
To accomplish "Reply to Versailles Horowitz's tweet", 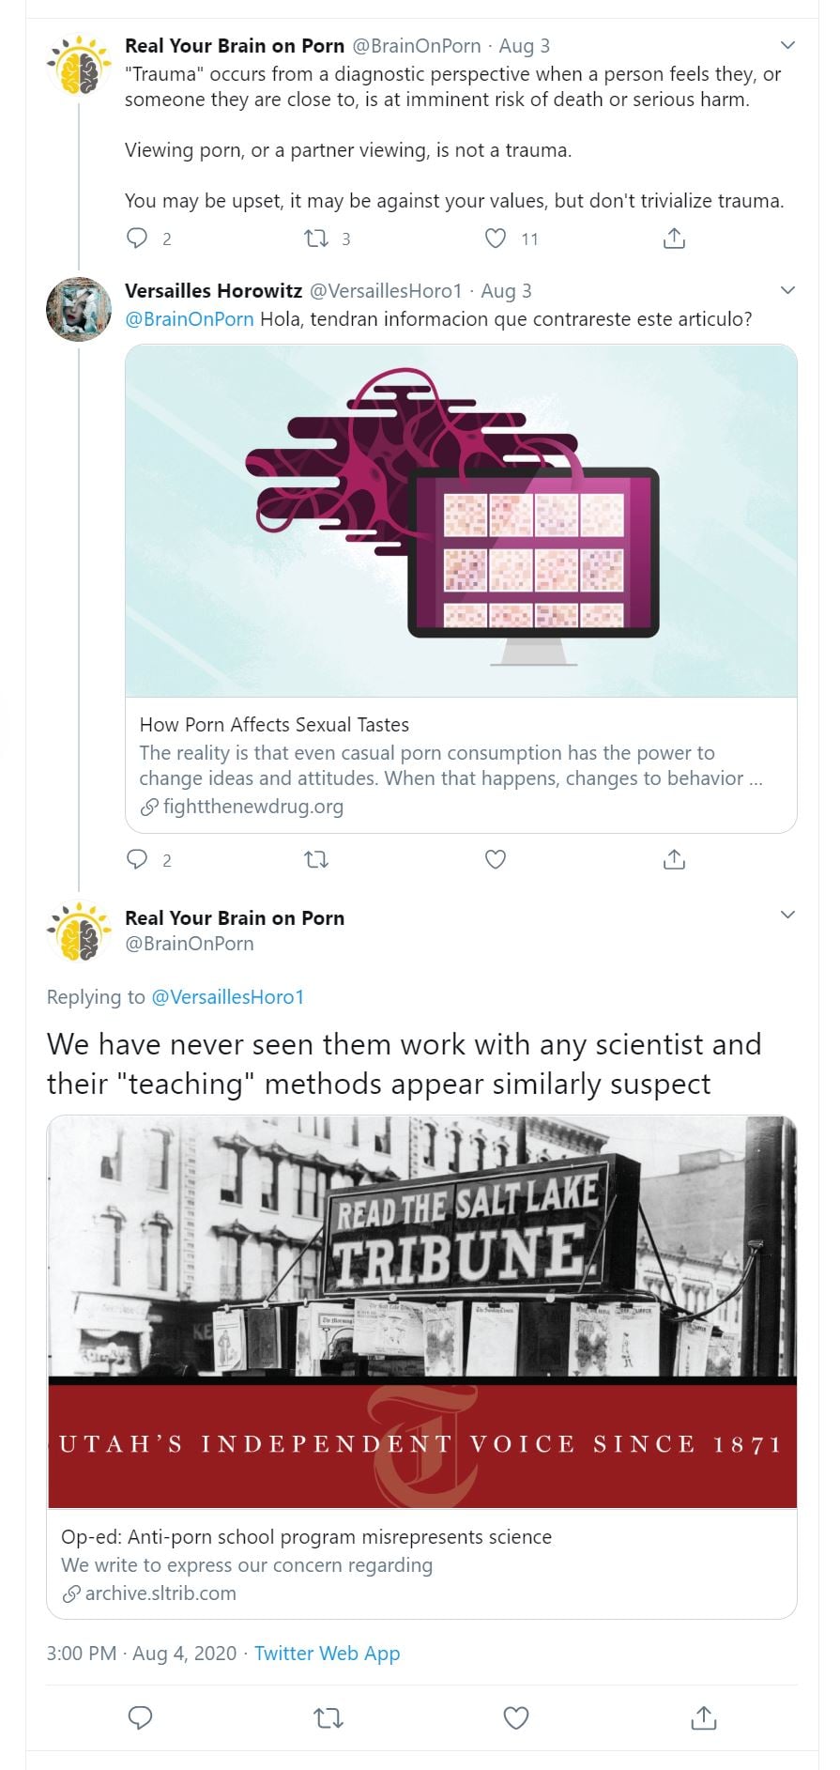I will tap(137, 859).
